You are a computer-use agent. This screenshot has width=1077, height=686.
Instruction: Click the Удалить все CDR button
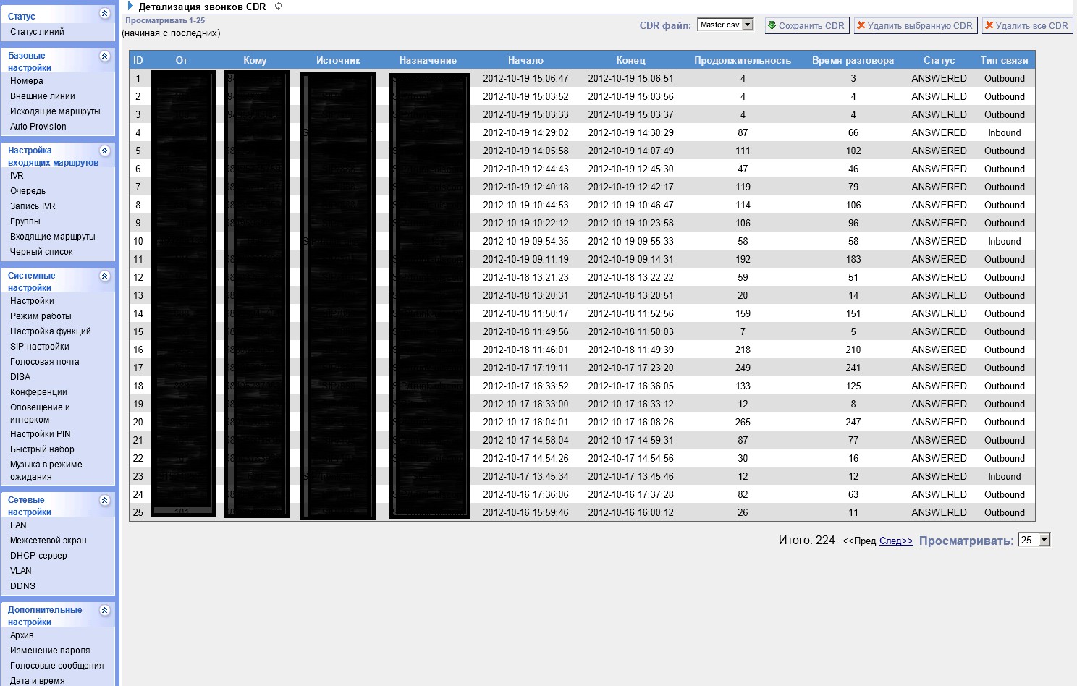coord(1026,25)
